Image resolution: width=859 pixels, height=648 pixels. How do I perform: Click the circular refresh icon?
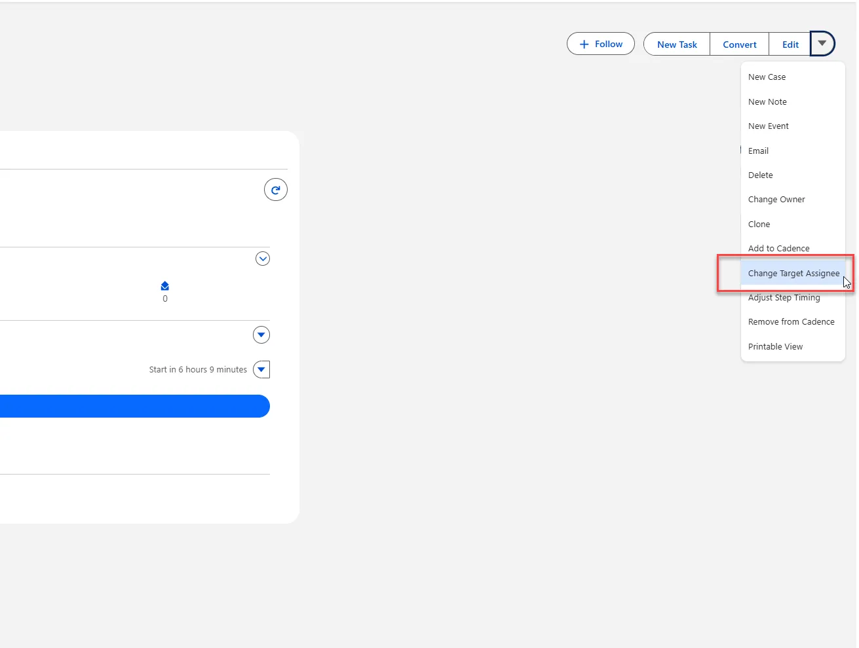click(x=276, y=190)
